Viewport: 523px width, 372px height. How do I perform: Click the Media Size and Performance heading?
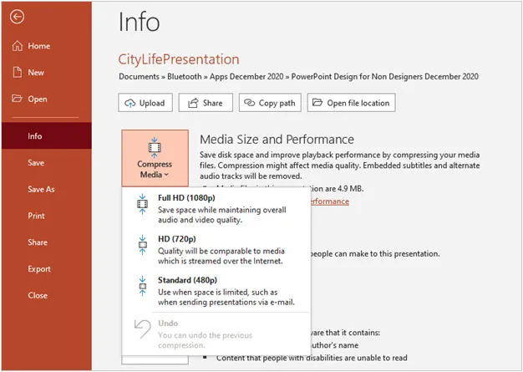[277, 139]
